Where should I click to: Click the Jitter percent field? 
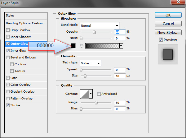tap(120, 109)
